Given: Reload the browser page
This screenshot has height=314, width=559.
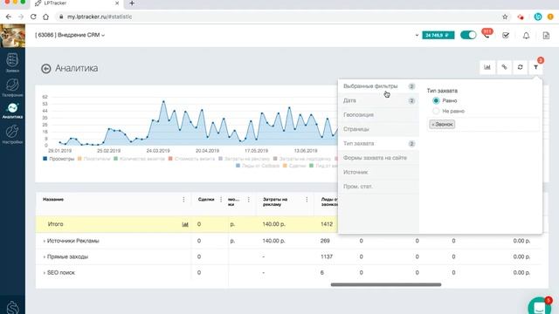Looking at the screenshot, I should [33, 17].
